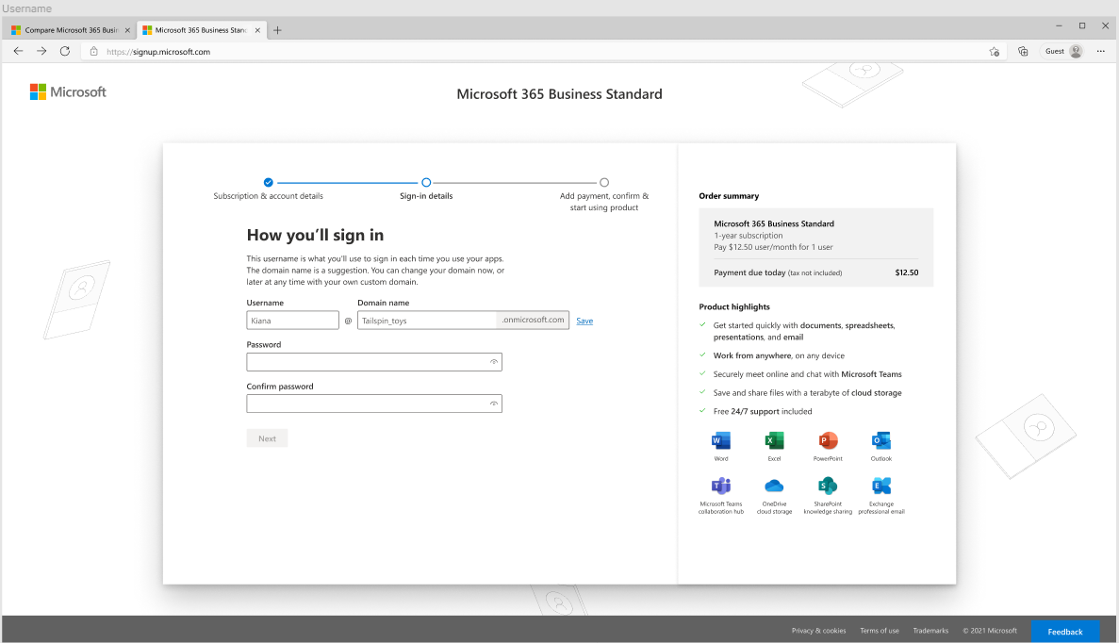Open Privacy & cookies link
The width and height of the screenshot is (1119, 643).
pyautogui.click(x=818, y=631)
